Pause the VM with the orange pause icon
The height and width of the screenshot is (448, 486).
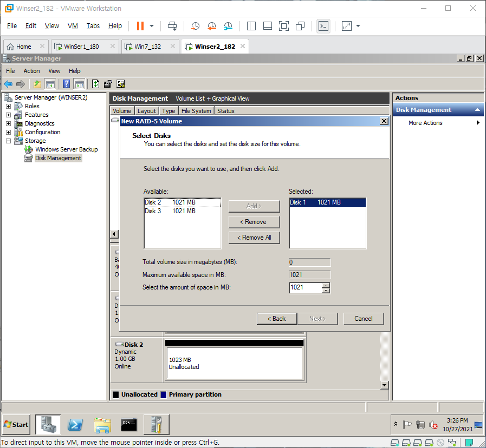tap(140, 26)
